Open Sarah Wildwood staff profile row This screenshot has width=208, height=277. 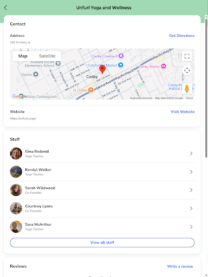[x=102, y=190]
